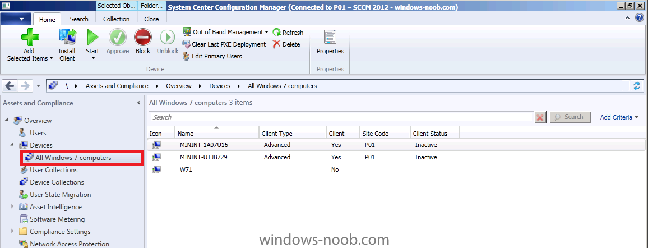Click the Delete ribbon button

tap(286, 44)
